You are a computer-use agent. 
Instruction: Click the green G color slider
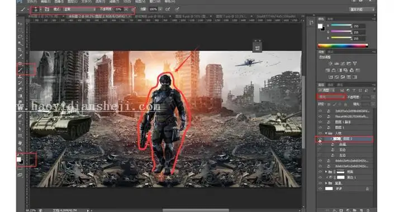coord(341,31)
